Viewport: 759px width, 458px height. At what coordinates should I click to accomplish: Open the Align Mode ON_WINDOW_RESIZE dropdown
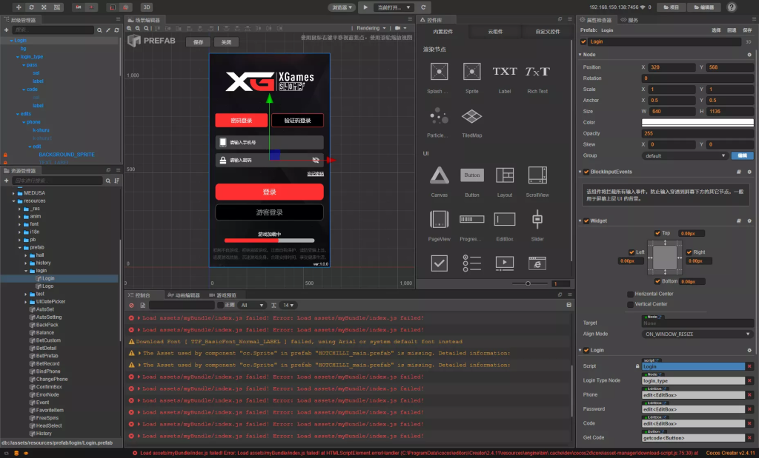(x=695, y=334)
